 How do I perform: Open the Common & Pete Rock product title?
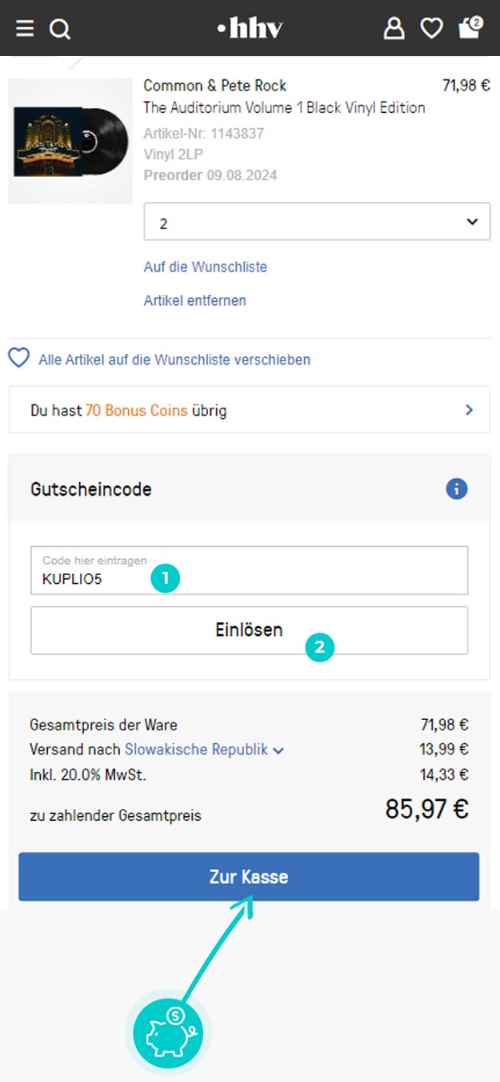tap(214, 86)
